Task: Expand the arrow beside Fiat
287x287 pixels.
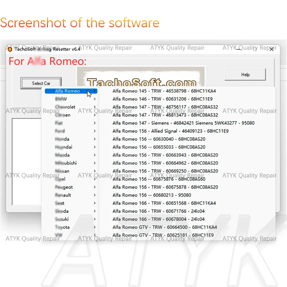Action: pos(95,123)
